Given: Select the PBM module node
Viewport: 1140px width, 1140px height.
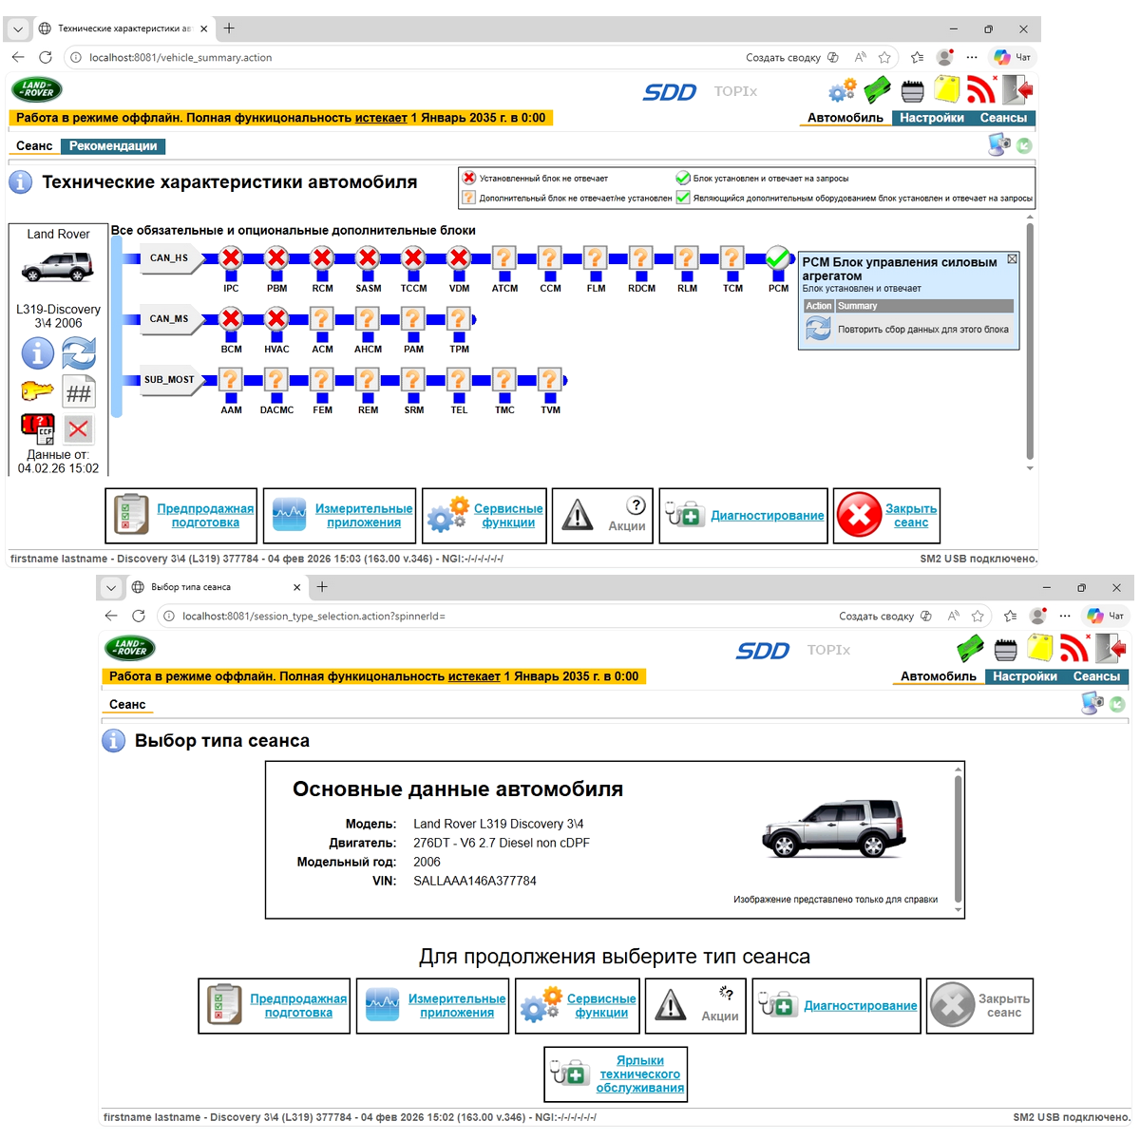Looking at the screenshot, I should point(276,257).
